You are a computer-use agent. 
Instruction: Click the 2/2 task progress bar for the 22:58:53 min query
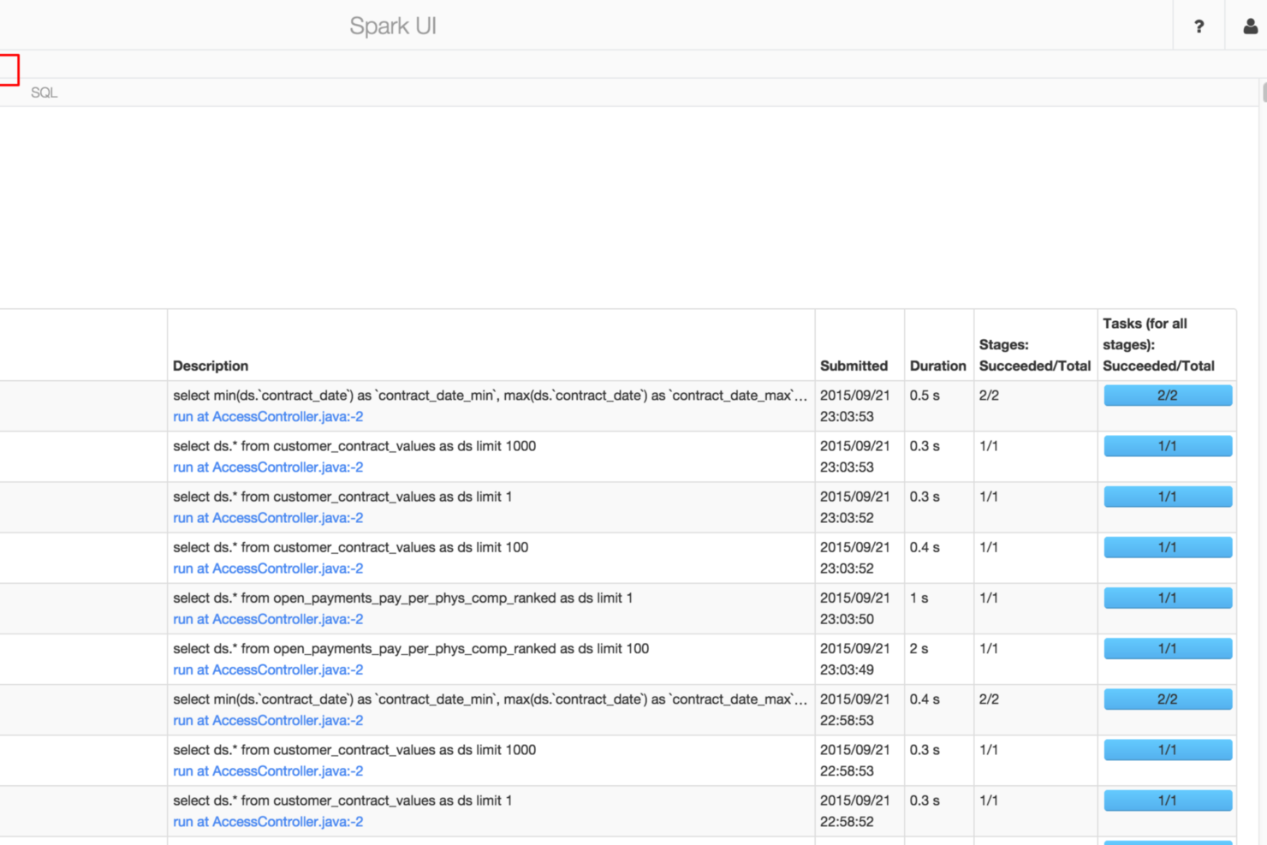(x=1168, y=699)
